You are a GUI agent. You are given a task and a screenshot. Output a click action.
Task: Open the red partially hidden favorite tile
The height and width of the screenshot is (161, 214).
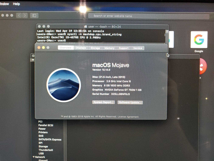pyautogui.click(x=203, y=66)
